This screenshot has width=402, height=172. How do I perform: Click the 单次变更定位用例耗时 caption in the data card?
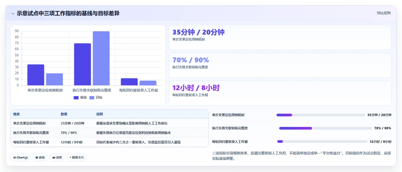(x=188, y=39)
